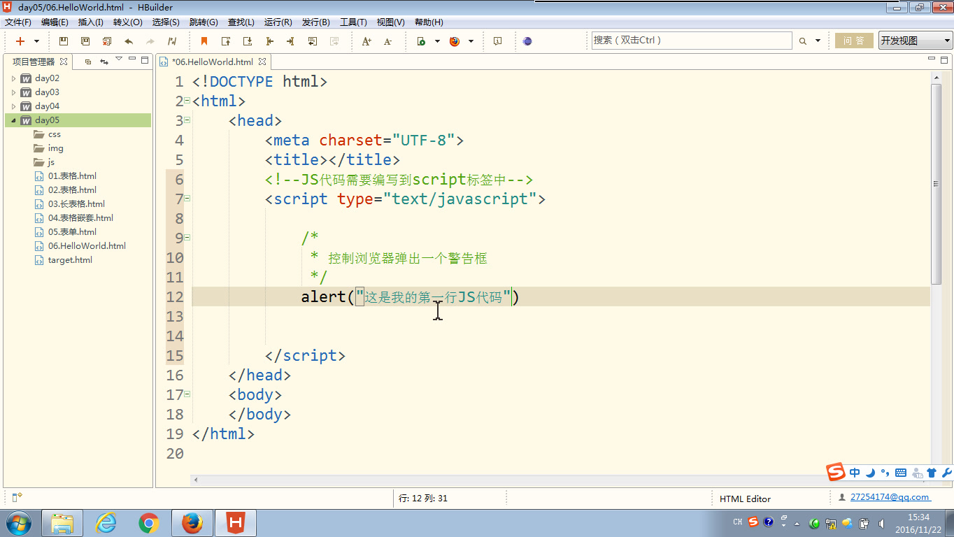The image size is (954, 537).
Task: Open the 视图(V) menu
Action: 390,22
